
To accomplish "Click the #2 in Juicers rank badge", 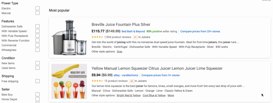I will pyautogui.click(x=132, y=81).
